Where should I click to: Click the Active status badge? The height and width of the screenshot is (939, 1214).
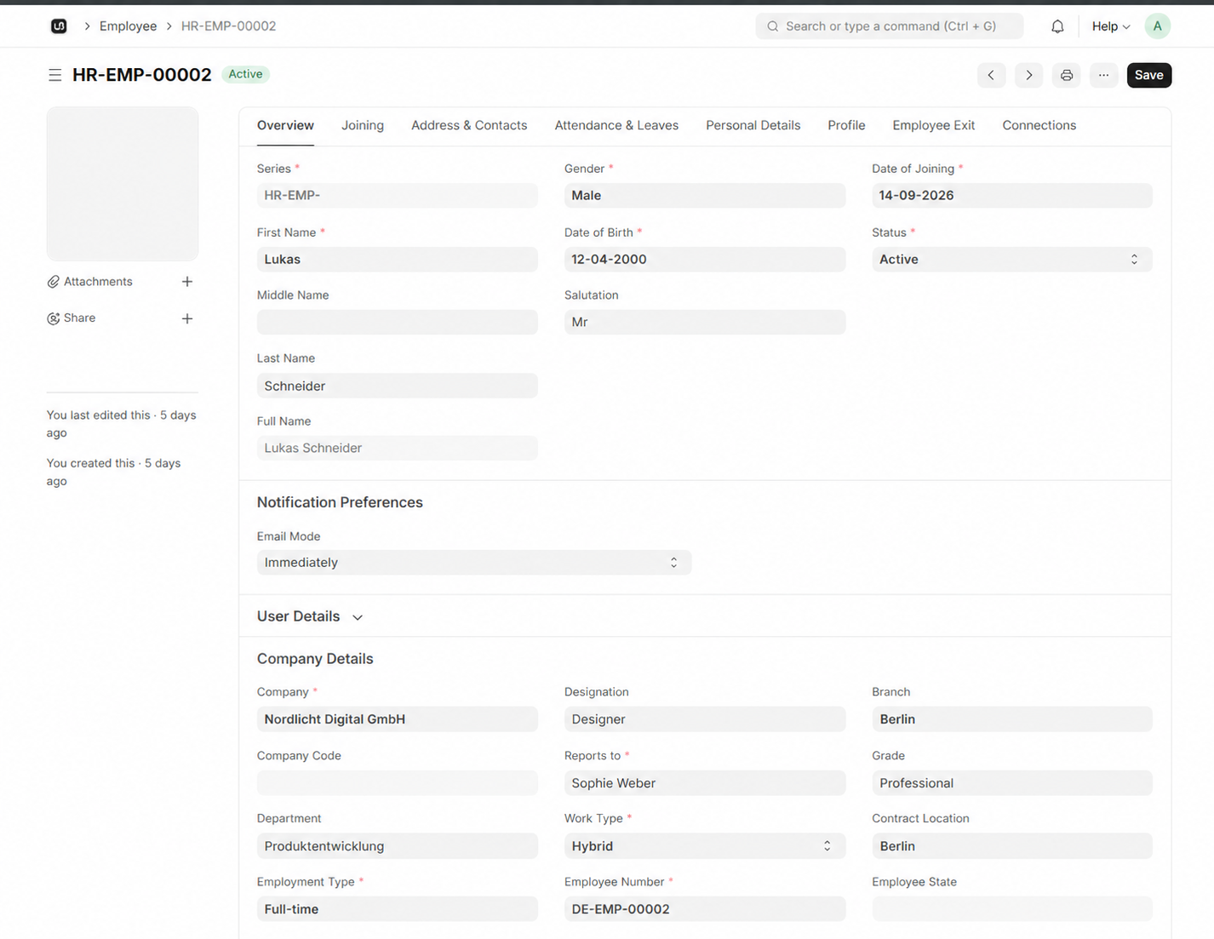point(245,74)
